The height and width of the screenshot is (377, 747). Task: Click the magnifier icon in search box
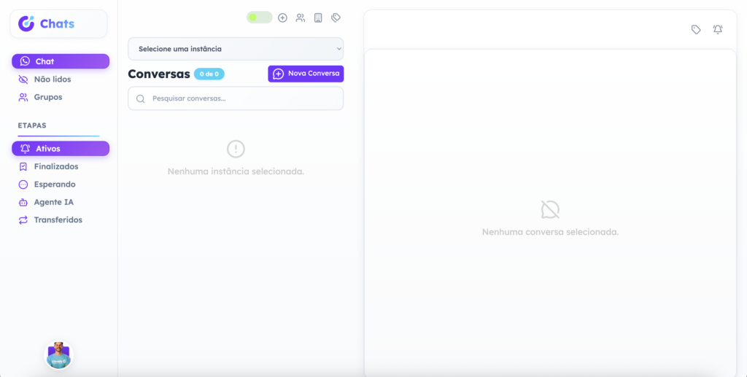(x=141, y=99)
